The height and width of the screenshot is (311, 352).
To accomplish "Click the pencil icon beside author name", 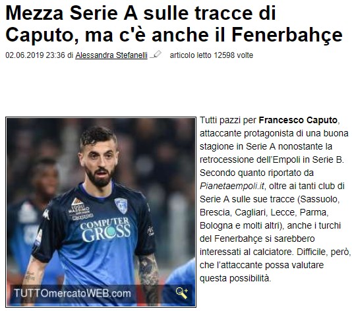I will click(156, 54).
